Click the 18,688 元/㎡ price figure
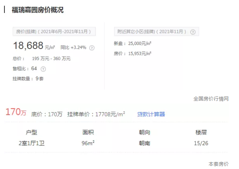Viewport: 239px width, 169px height. [34, 46]
